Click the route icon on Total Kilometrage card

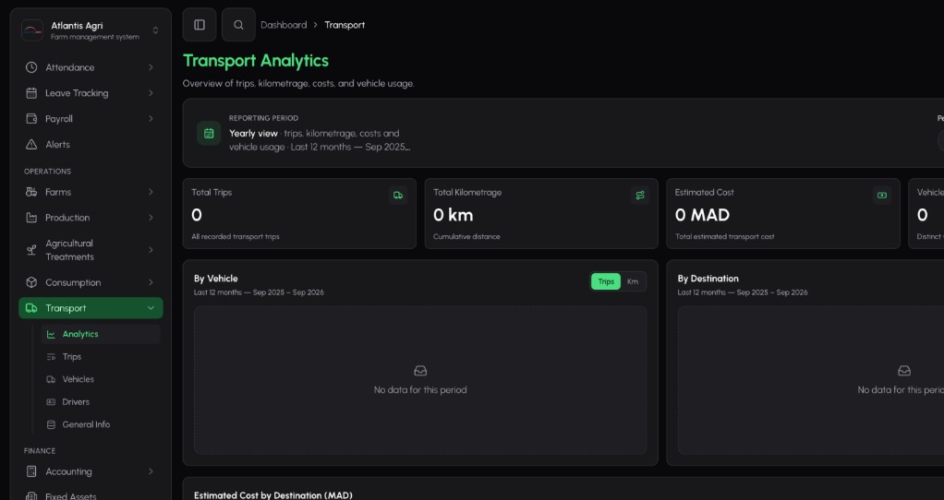pyautogui.click(x=640, y=196)
